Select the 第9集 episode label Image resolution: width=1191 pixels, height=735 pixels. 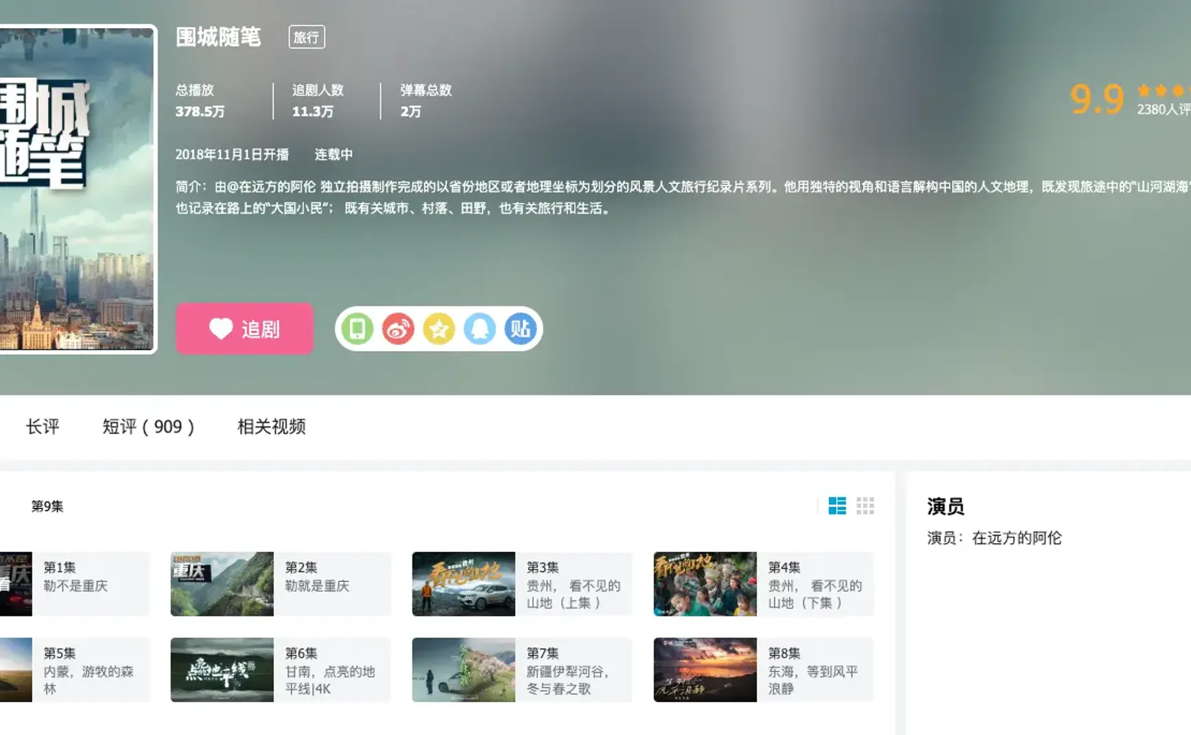pyautogui.click(x=47, y=506)
